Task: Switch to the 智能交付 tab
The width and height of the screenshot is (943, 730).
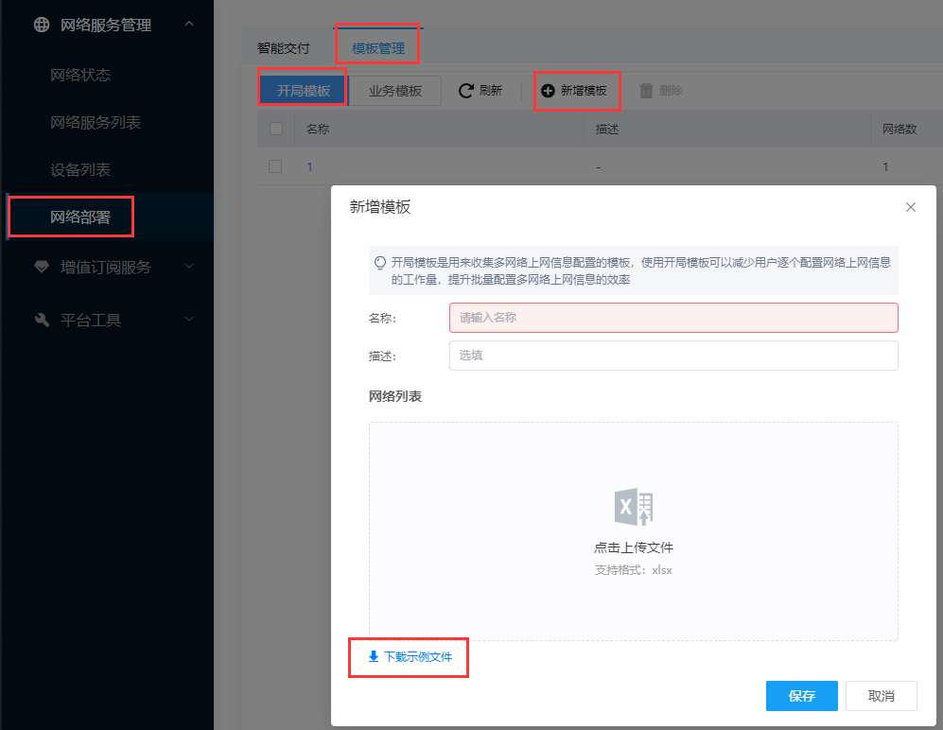Action: click(283, 47)
